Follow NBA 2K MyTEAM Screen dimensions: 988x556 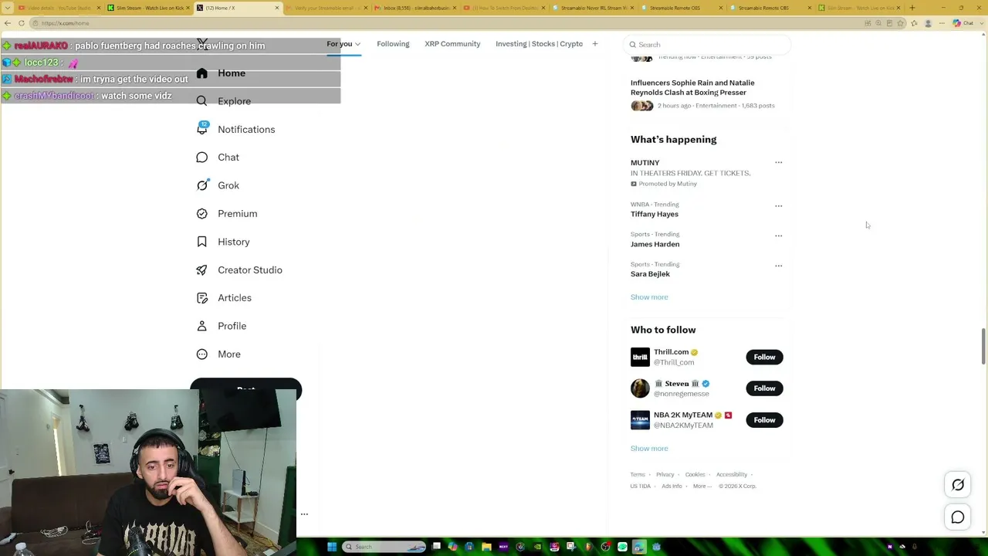tap(764, 420)
